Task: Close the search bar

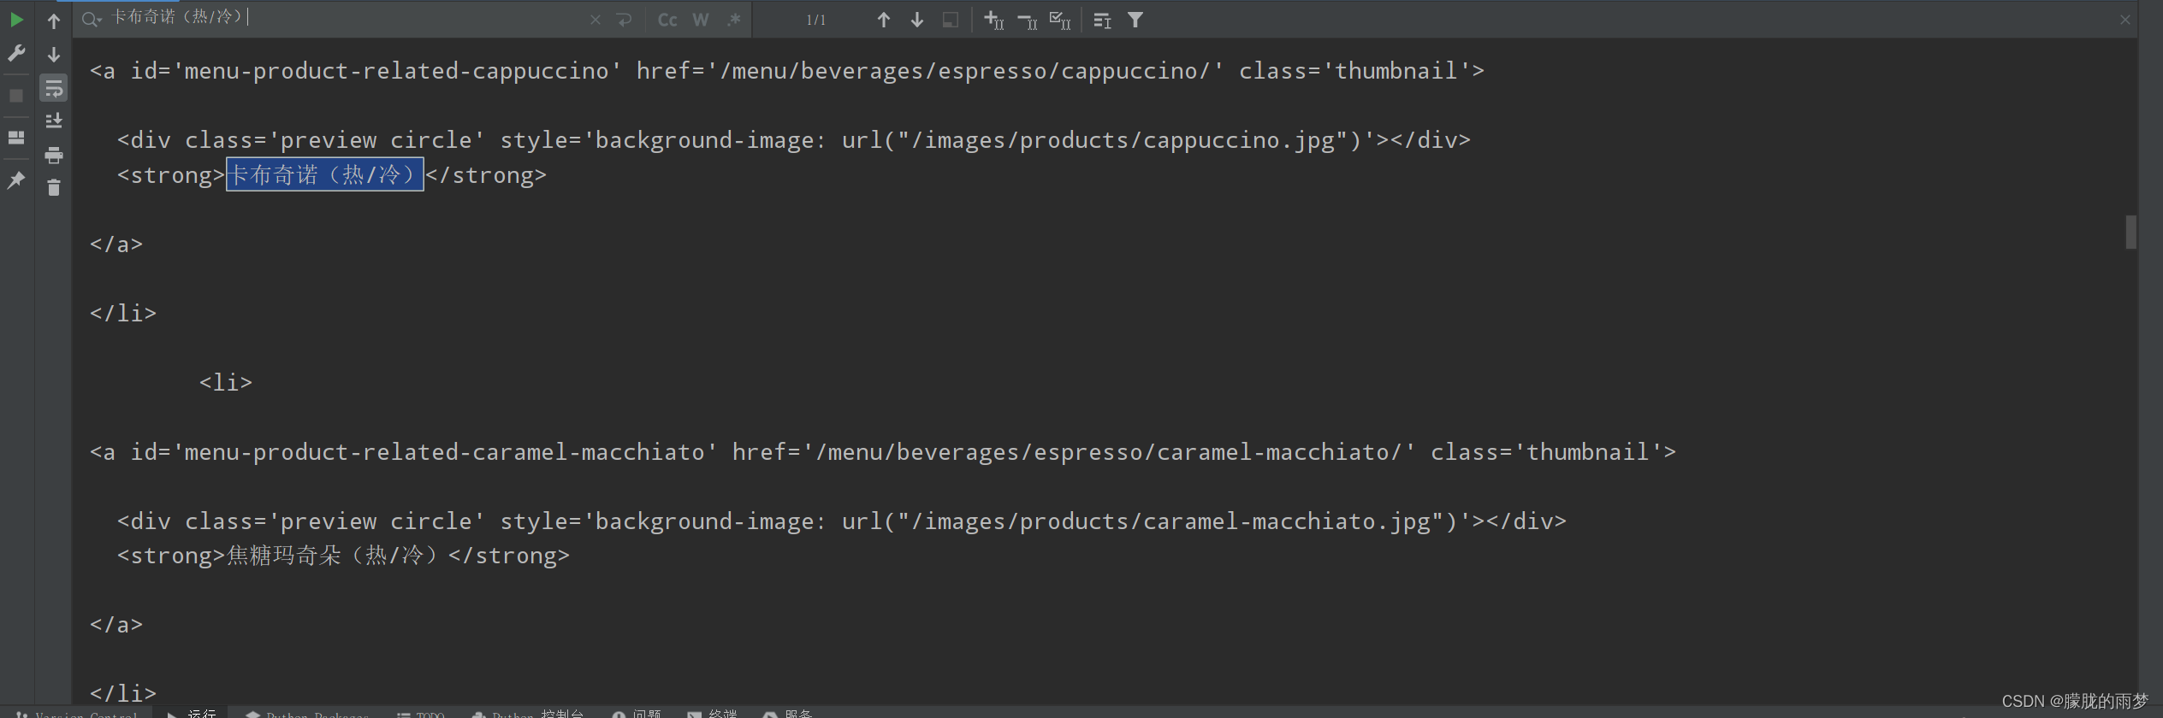Action: [x=2125, y=20]
